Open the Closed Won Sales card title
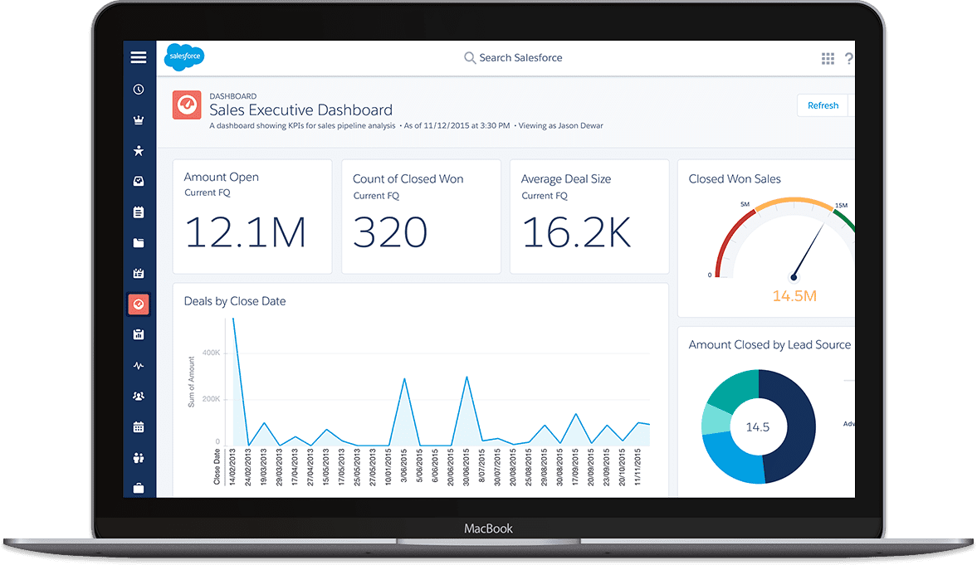Image resolution: width=977 pixels, height=565 pixels. click(x=735, y=178)
